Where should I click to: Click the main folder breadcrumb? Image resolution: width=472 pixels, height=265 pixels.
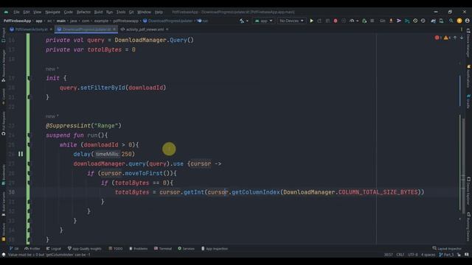click(60, 21)
